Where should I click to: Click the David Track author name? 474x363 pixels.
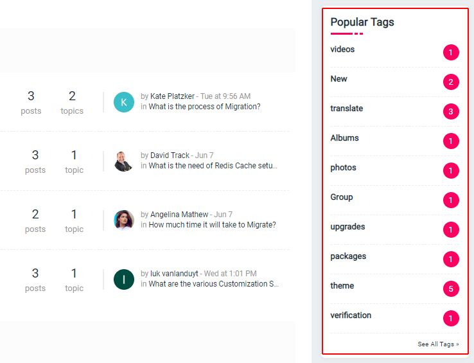coord(170,155)
